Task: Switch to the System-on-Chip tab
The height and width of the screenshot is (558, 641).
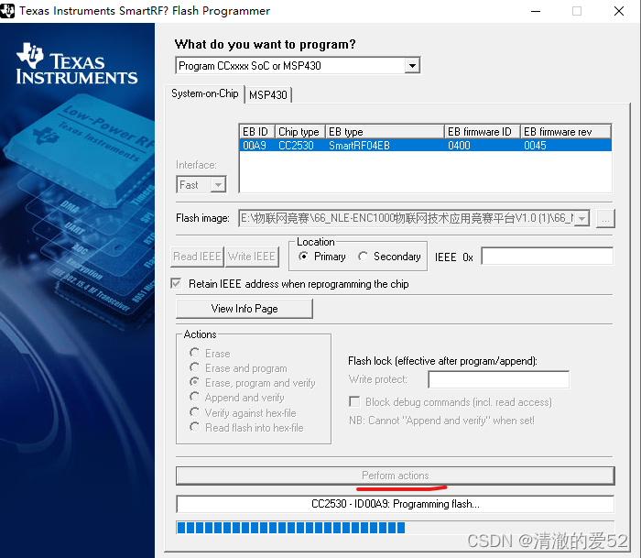Action: coord(205,93)
